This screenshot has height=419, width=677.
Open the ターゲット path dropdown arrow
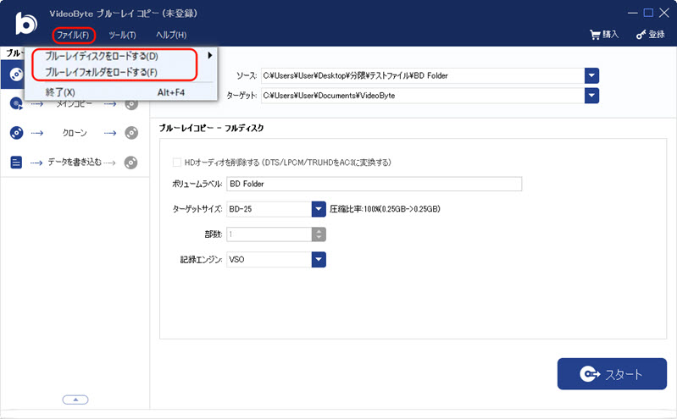click(591, 96)
